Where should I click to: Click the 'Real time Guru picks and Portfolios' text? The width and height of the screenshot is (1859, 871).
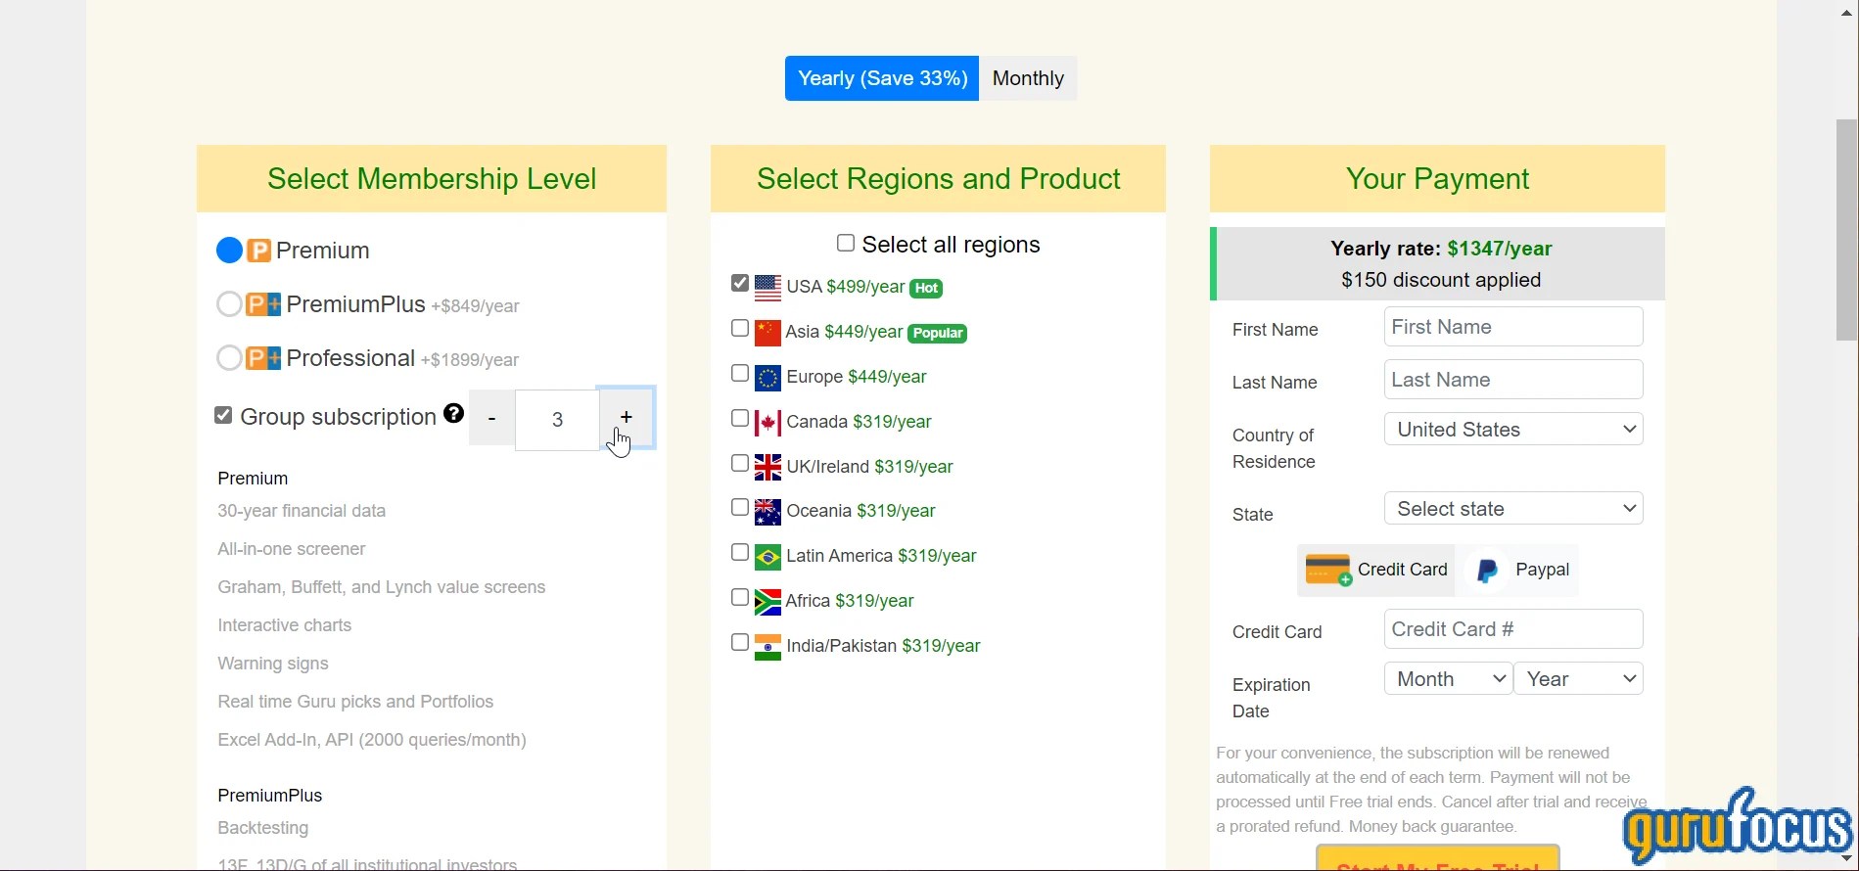pos(355,702)
